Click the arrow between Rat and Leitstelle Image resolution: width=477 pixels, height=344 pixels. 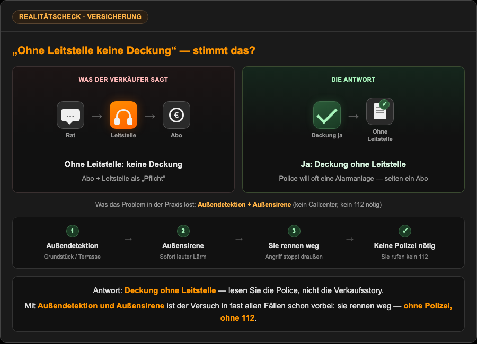click(x=97, y=116)
